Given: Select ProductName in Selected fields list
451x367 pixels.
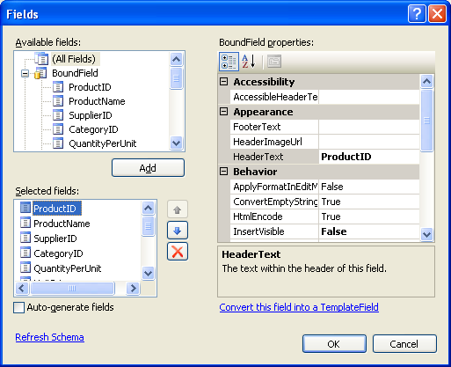Looking at the screenshot, I should click(62, 224).
